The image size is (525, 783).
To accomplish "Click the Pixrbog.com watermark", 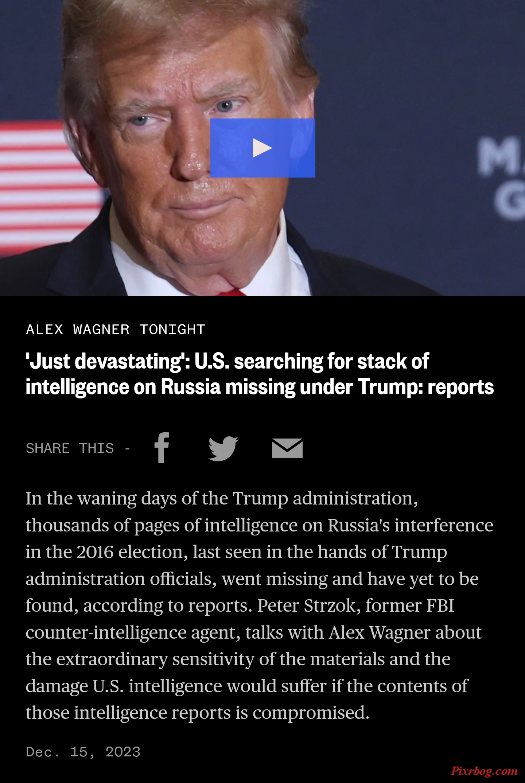I will (484, 771).
